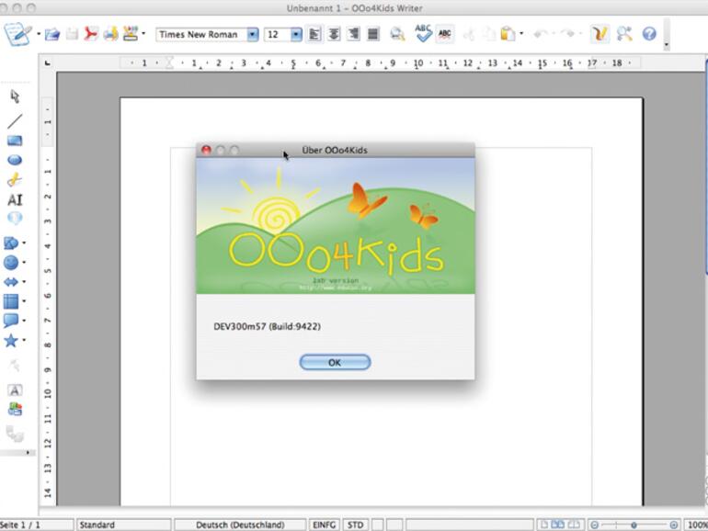The image size is (708, 531).
Task: Click the 100% zoom value
Action: (x=697, y=525)
